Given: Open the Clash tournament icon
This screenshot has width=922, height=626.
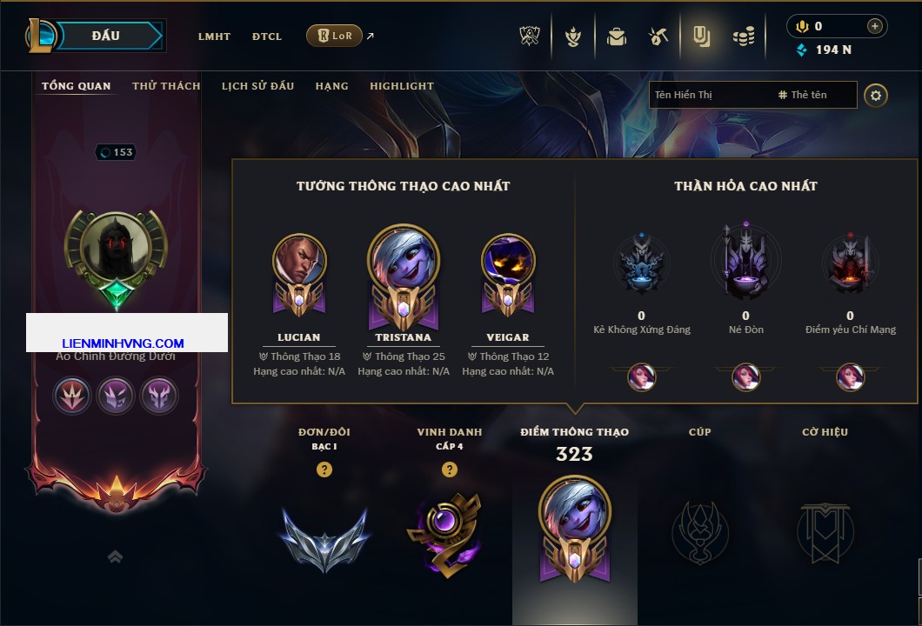Looking at the screenshot, I should click(x=530, y=37).
